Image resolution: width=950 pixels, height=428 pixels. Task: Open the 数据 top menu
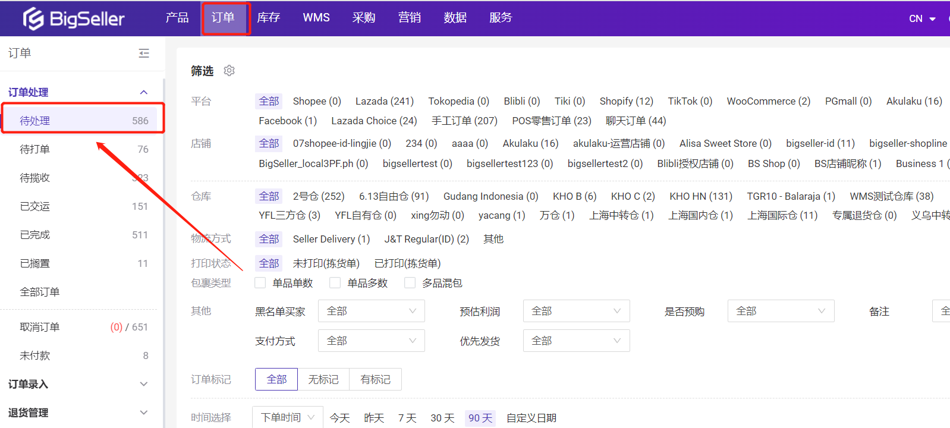(455, 18)
